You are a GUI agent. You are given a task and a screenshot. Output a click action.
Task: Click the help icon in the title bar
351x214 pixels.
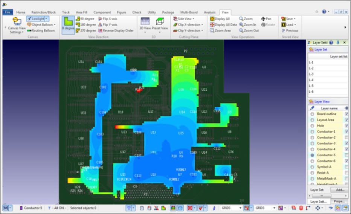[x=324, y=12]
